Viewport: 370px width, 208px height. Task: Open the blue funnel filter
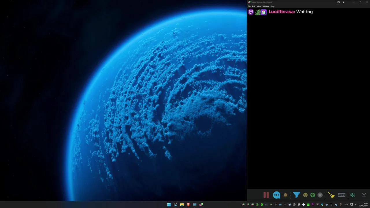(296, 195)
